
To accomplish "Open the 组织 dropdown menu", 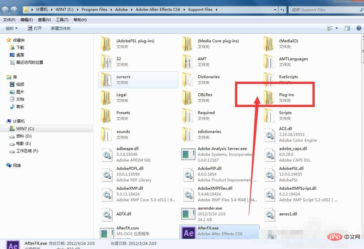I will 12,28.
